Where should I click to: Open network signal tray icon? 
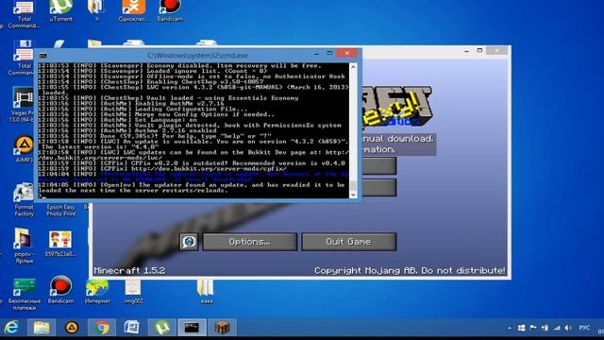(x=557, y=328)
